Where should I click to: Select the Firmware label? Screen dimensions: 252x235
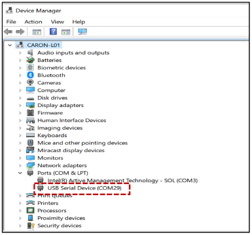50,113
